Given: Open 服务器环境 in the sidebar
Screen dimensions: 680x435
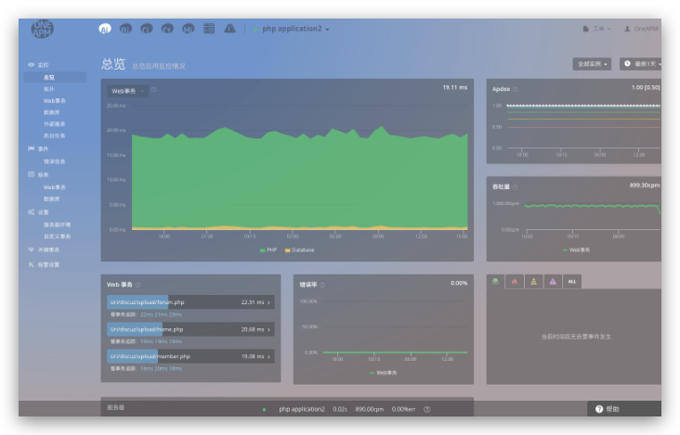Looking at the screenshot, I should [x=57, y=225].
